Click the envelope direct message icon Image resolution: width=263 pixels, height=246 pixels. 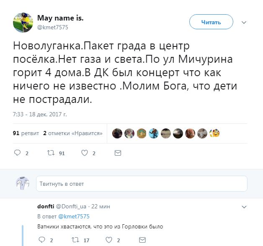[118, 153]
